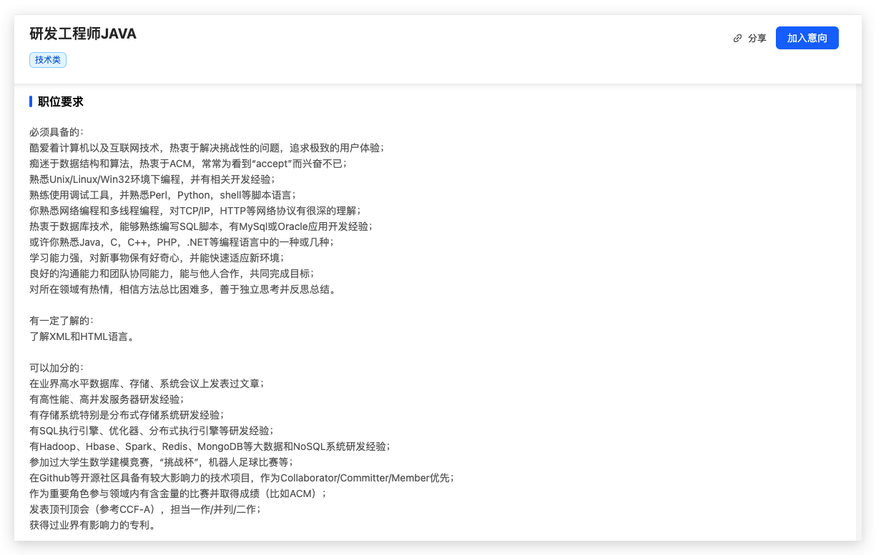Viewport: 876px width, 555px height.
Task: Click the blue bar beside 职位要求
Action: click(x=31, y=101)
